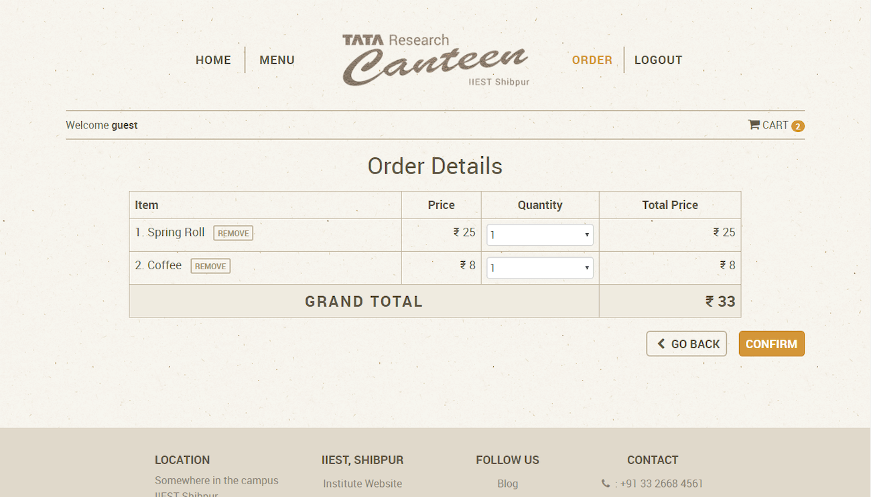Click the guest username text
The height and width of the screenshot is (497, 871).
coord(125,125)
